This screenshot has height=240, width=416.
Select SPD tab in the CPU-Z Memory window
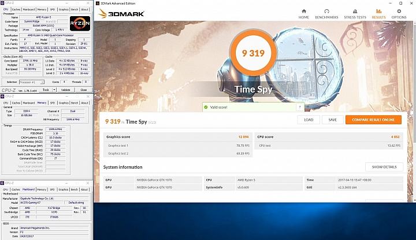(x=53, y=103)
